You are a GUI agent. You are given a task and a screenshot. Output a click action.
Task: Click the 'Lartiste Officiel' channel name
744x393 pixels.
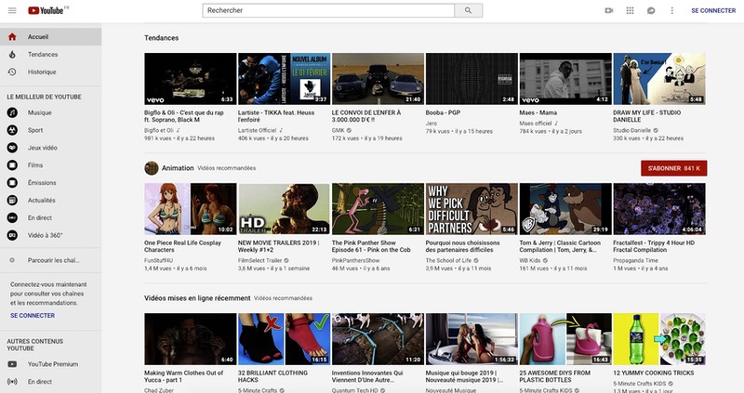click(258, 130)
